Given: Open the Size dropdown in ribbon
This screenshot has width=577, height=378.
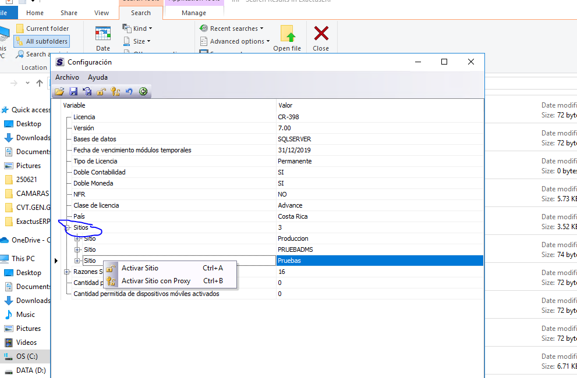Looking at the screenshot, I should pos(137,41).
